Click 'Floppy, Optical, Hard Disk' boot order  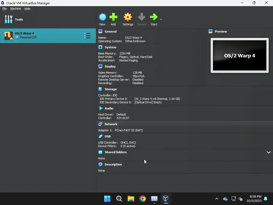(136, 57)
